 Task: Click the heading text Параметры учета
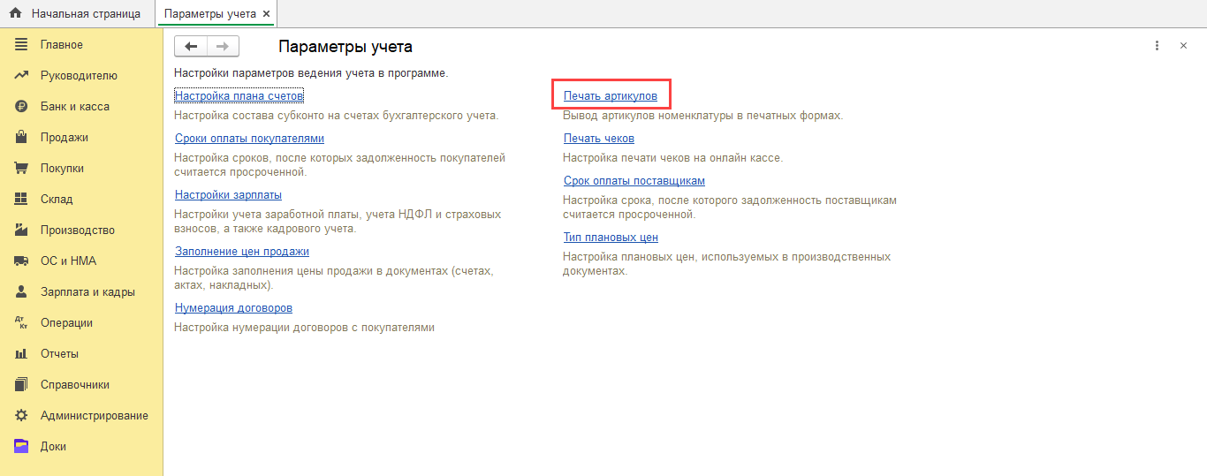pyautogui.click(x=345, y=47)
